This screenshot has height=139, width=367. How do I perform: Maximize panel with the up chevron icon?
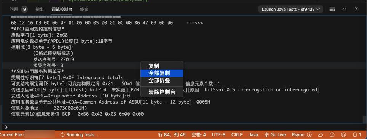[x=344, y=9]
